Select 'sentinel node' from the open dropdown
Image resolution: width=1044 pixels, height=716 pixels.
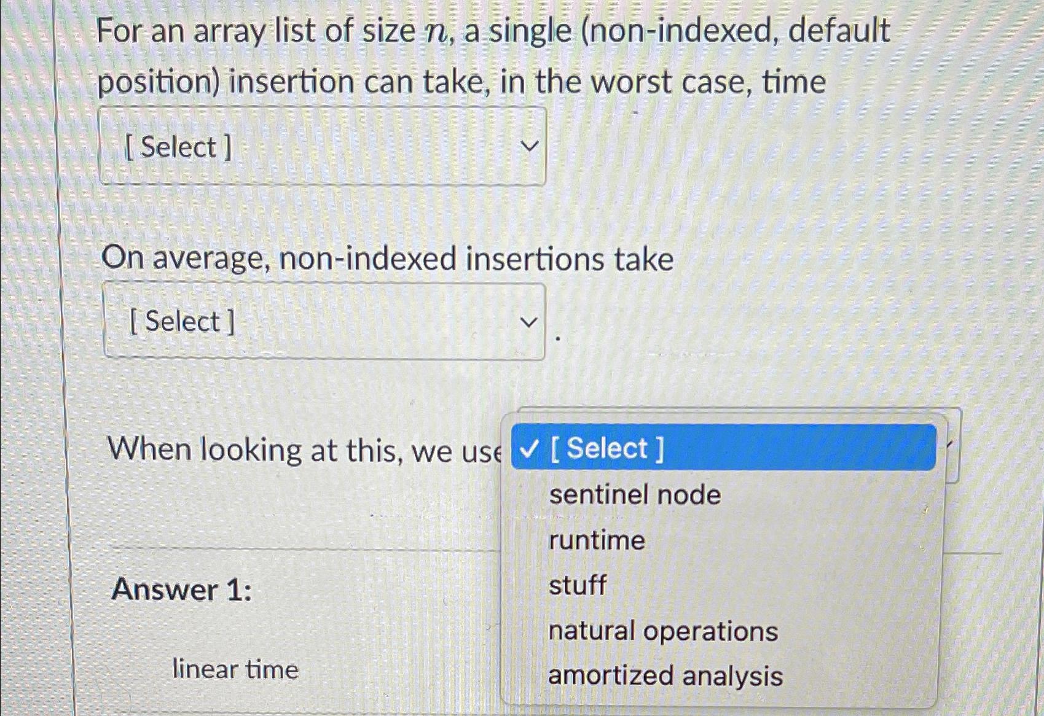point(634,495)
